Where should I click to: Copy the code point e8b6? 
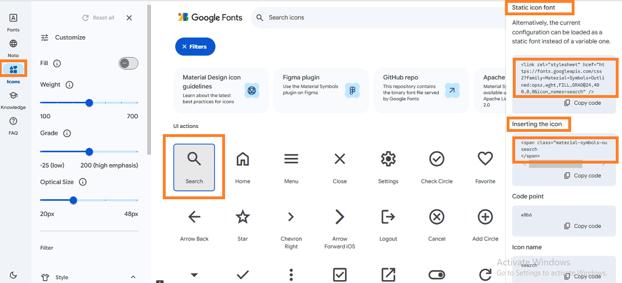(582, 226)
